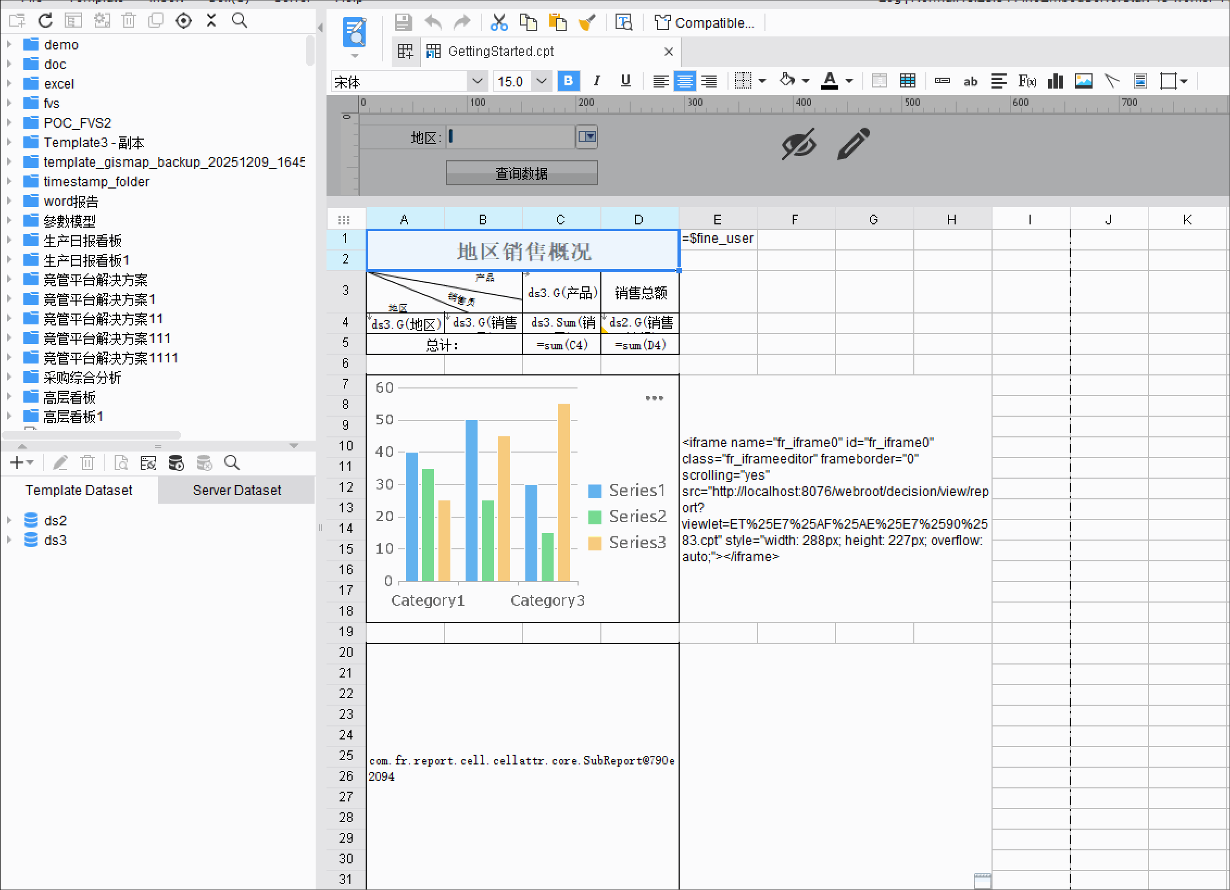
Task: Copy the selection using the main toolbar
Action: pyautogui.click(x=528, y=23)
